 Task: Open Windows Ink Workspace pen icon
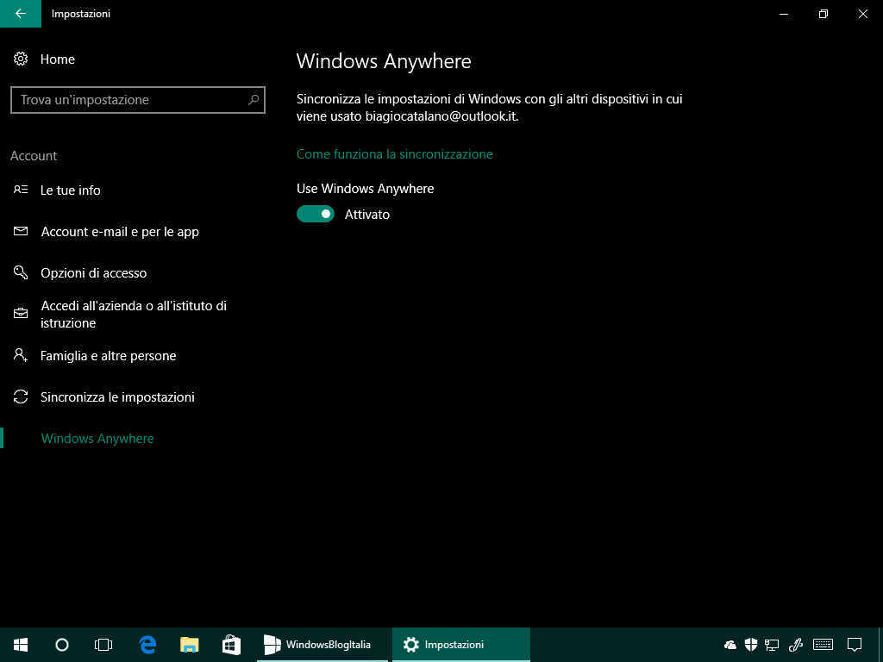pos(796,645)
